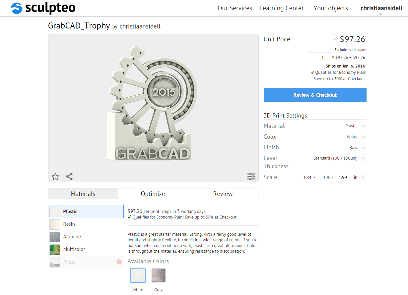Viewport: 408px width, 295px height.
Task: Switch to the Optimize tab
Action: [x=153, y=194]
